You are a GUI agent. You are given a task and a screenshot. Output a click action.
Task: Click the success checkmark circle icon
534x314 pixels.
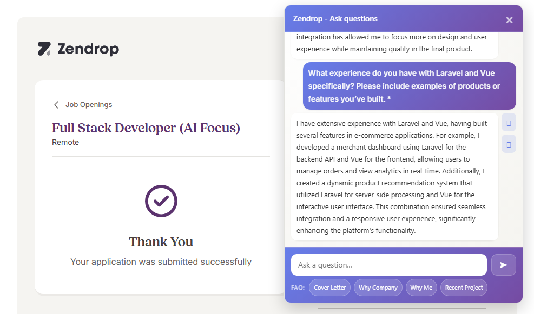click(161, 201)
